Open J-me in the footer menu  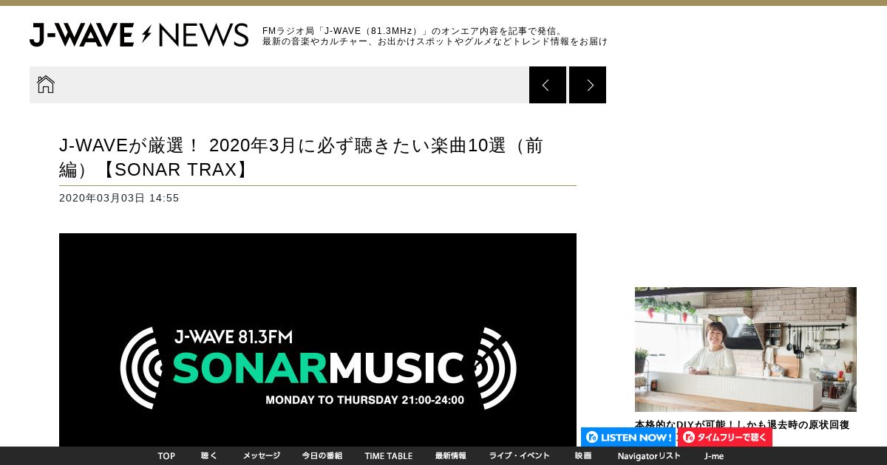tap(714, 456)
